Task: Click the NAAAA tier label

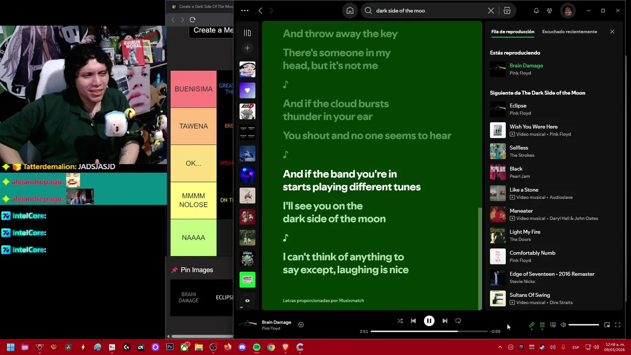Action: pos(193,238)
